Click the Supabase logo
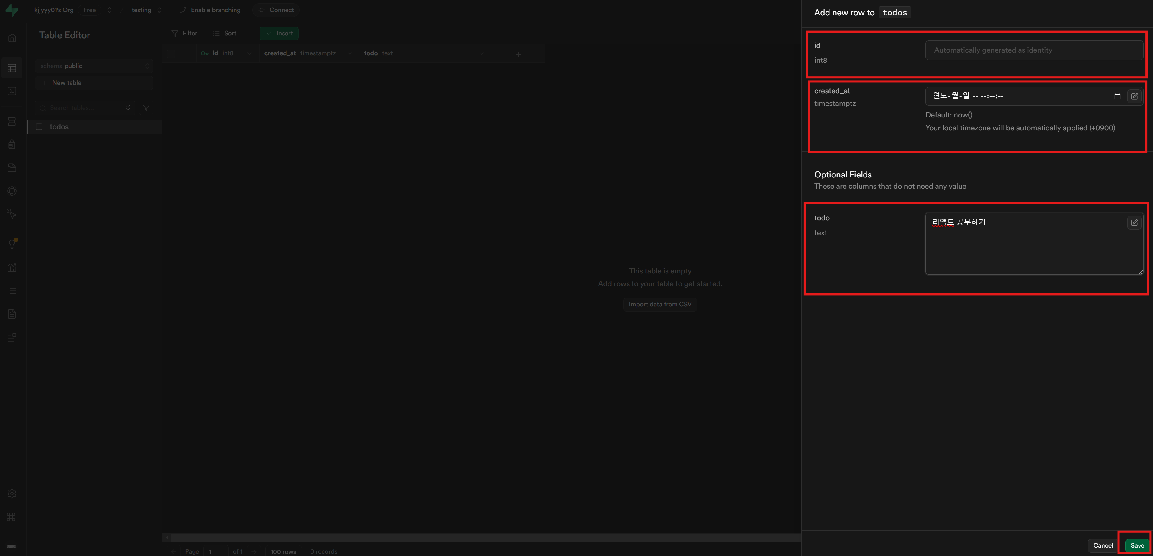This screenshot has width=1153, height=556. [12, 10]
